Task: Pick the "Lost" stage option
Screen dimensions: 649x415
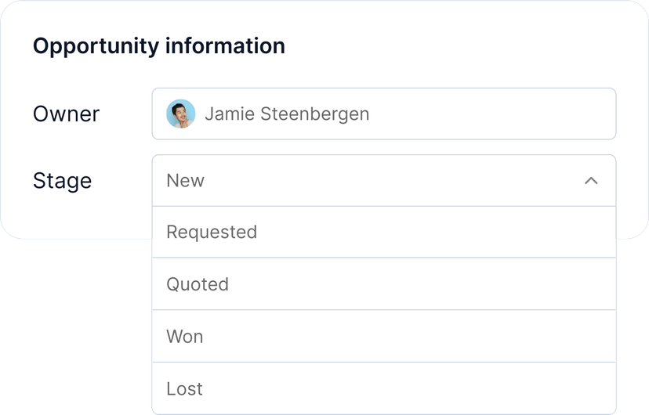Action: click(x=185, y=388)
